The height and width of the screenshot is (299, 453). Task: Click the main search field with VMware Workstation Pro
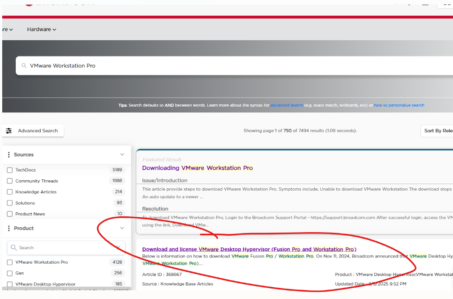234,65
